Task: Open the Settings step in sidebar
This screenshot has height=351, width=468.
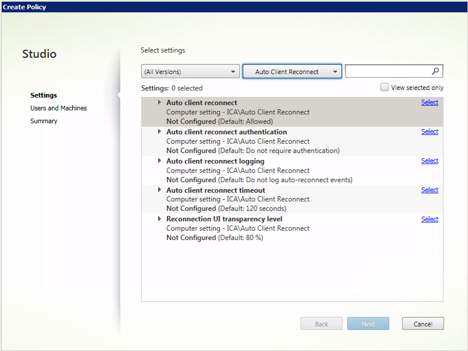Action: point(44,95)
